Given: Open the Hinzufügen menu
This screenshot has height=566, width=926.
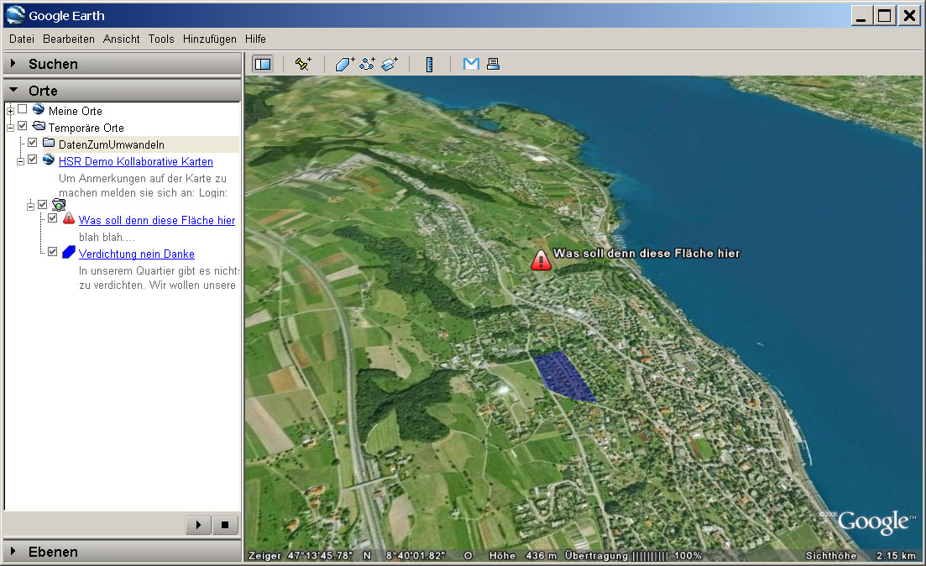Looking at the screenshot, I should coord(209,39).
